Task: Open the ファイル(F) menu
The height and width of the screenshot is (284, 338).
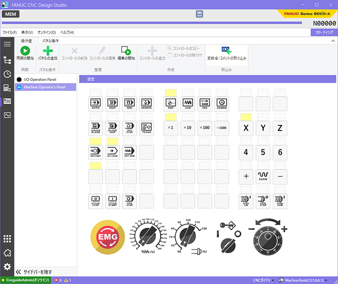Action: [10, 32]
